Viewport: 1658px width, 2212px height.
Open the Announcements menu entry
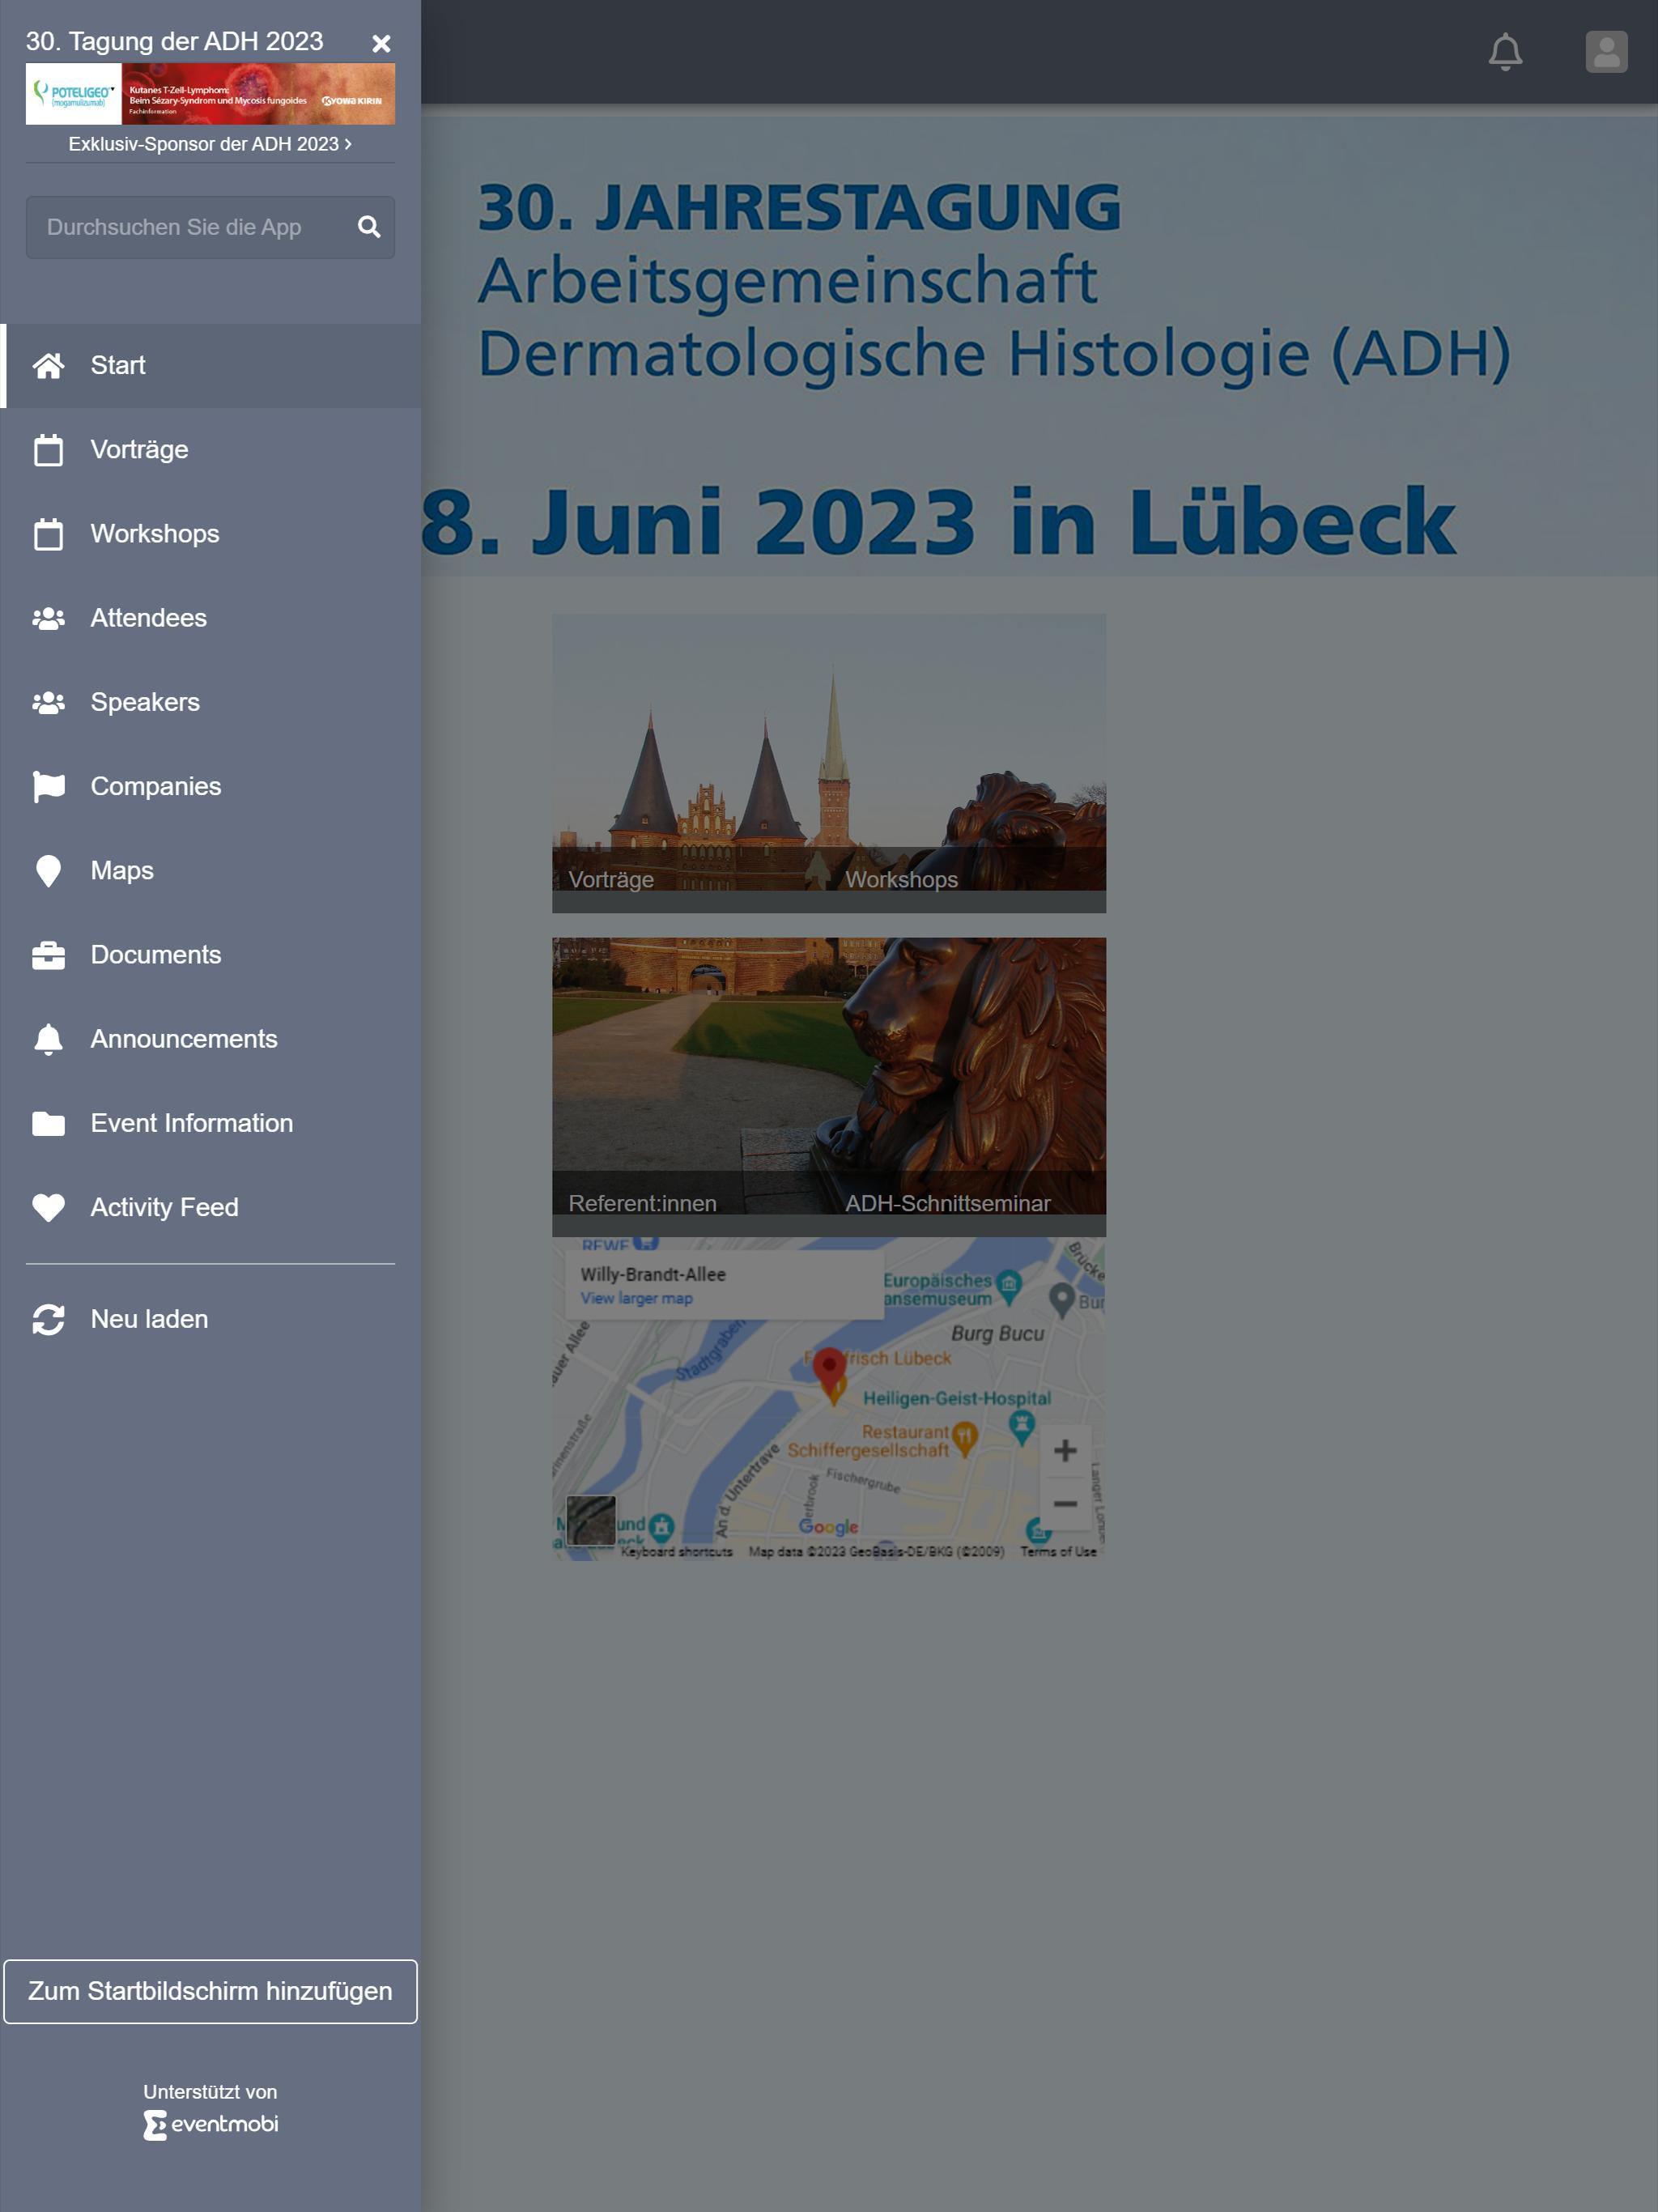pyautogui.click(x=210, y=1039)
